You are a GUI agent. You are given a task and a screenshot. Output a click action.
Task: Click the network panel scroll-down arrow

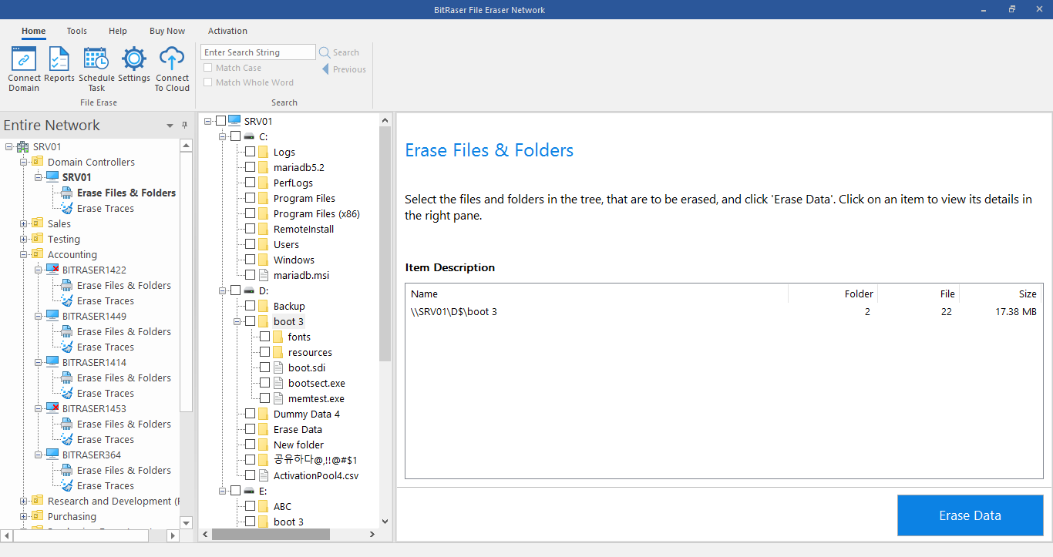click(x=186, y=522)
